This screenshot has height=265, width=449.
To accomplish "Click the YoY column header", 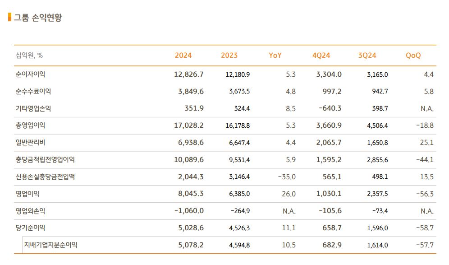I will click(x=275, y=56).
